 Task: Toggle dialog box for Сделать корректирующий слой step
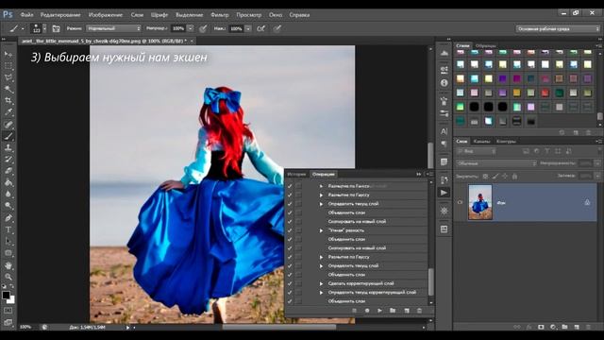pyautogui.click(x=298, y=283)
